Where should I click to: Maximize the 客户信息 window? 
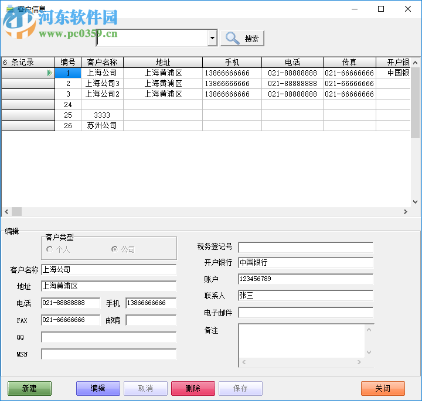pyautogui.click(x=381, y=9)
